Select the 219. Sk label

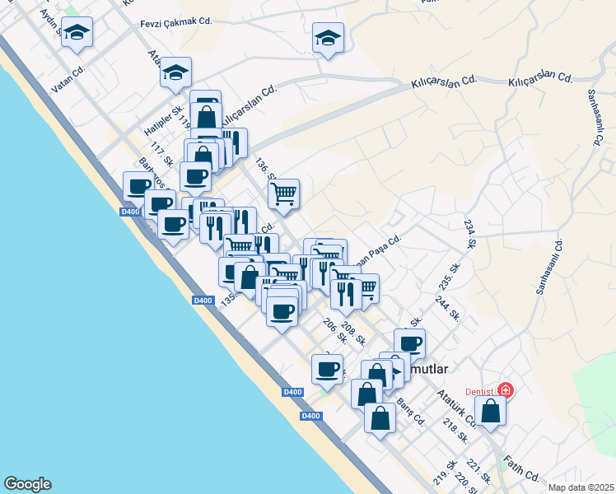pyautogui.click(x=446, y=473)
